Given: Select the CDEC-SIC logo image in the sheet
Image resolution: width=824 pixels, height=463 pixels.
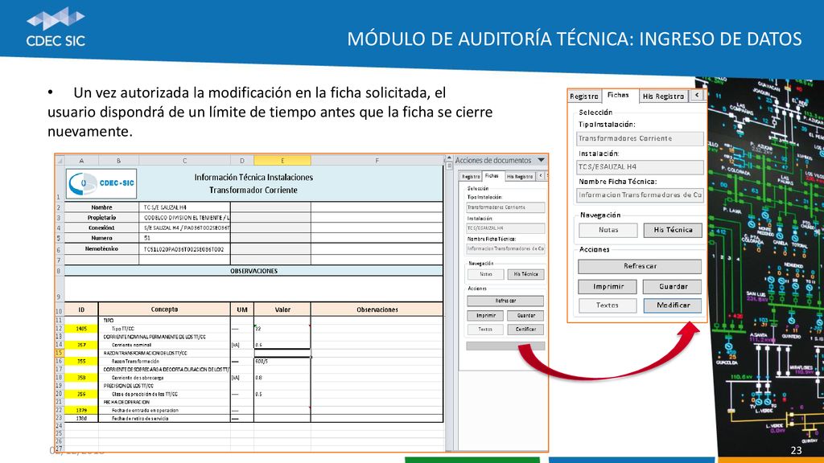Looking at the screenshot, I should (101, 184).
